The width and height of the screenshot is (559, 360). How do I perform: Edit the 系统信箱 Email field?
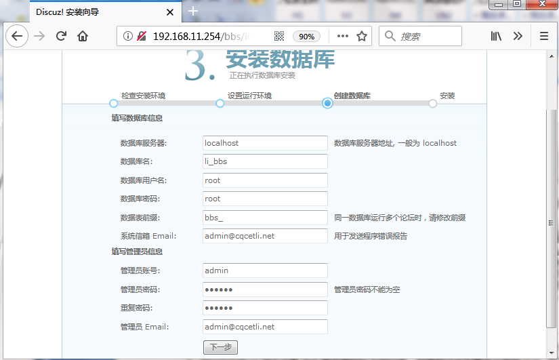(x=265, y=236)
